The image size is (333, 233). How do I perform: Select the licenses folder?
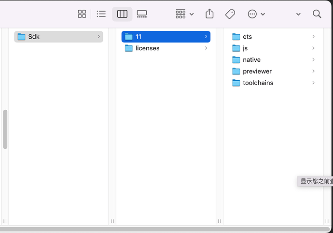coord(166,48)
